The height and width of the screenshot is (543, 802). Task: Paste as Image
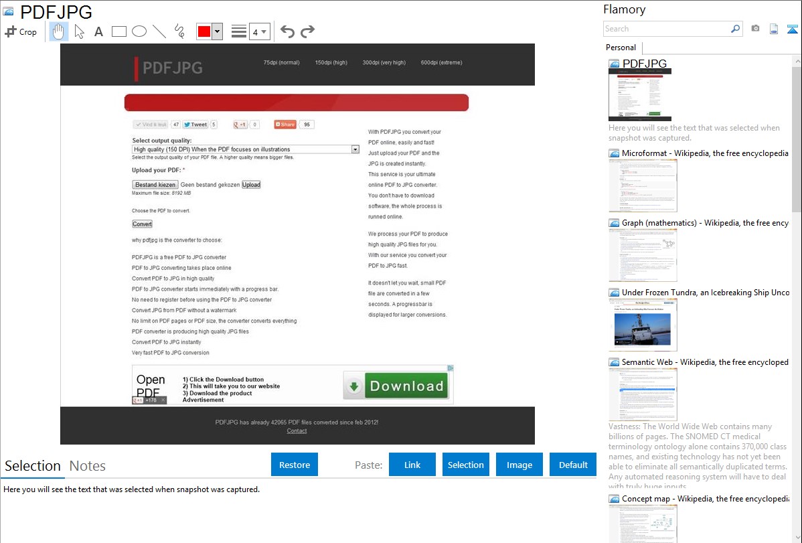[x=519, y=465]
